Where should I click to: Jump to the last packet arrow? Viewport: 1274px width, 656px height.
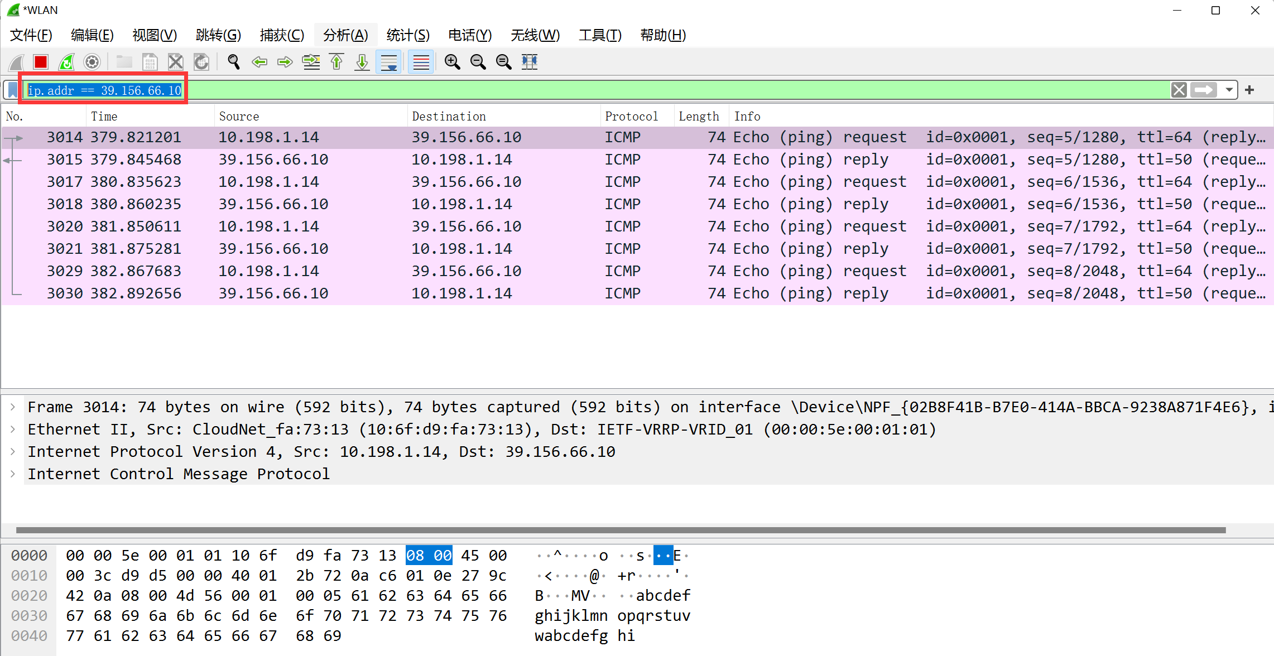(x=362, y=62)
